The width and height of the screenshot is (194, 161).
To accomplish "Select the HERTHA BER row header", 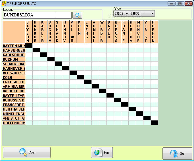I will coord(14,109).
